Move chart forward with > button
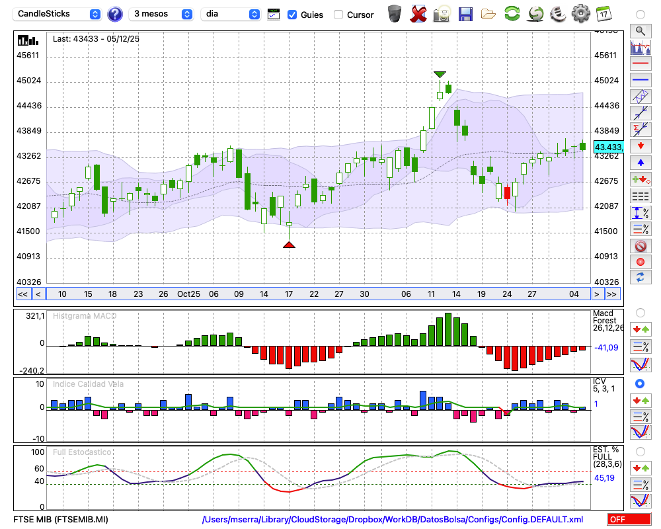 [x=596, y=294]
